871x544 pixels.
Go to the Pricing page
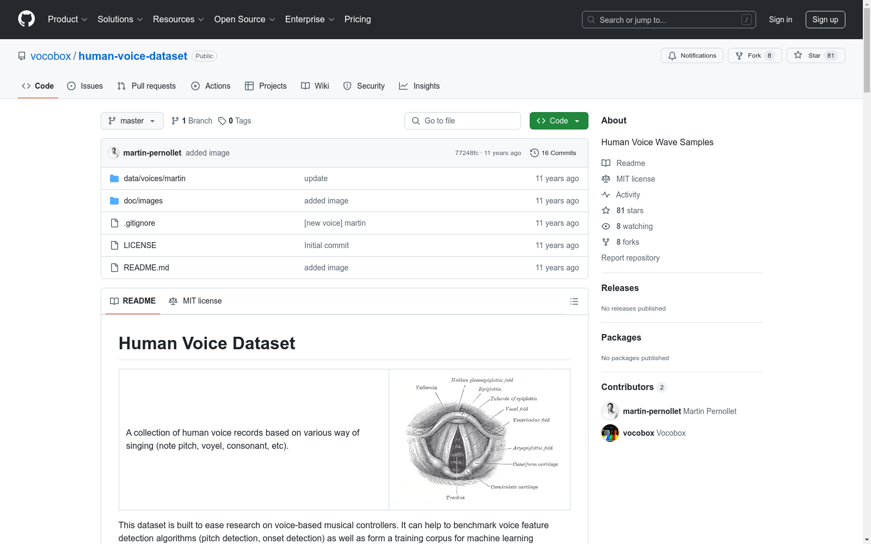[358, 20]
